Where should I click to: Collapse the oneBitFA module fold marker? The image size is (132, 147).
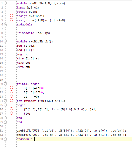coord(5,3)
